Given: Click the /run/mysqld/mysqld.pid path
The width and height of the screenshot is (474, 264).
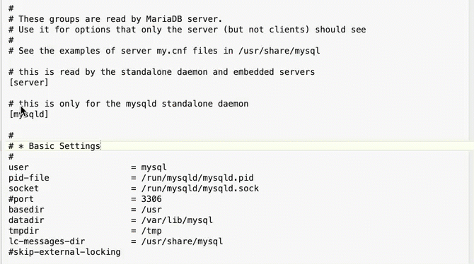Looking at the screenshot, I should tap(197, 178).
